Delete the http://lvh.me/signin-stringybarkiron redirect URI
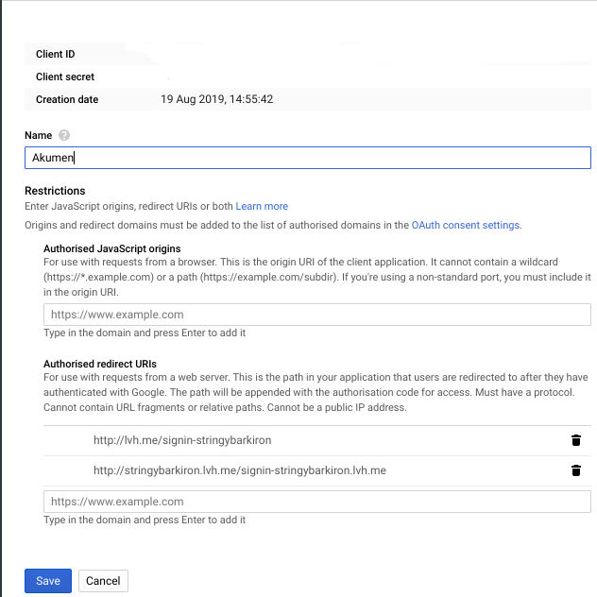597x597 pixels. (575, 440)
